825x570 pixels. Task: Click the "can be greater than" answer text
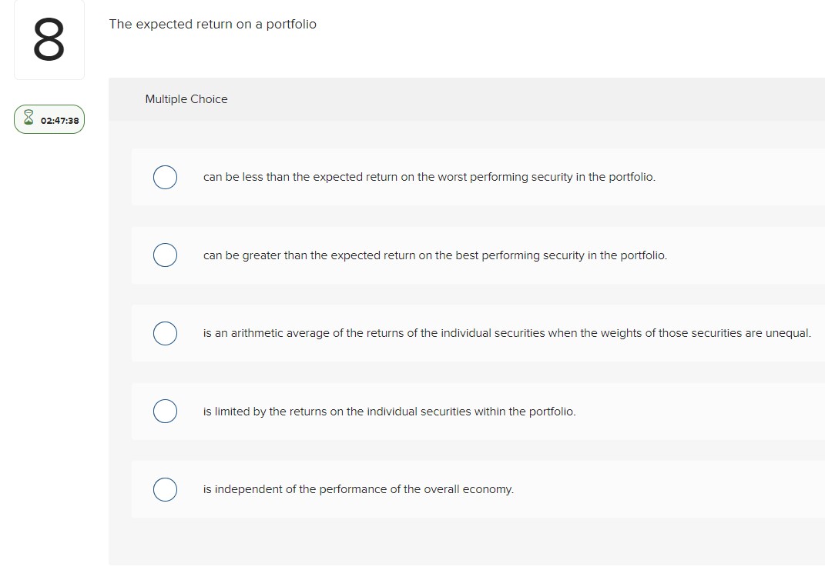434,255
